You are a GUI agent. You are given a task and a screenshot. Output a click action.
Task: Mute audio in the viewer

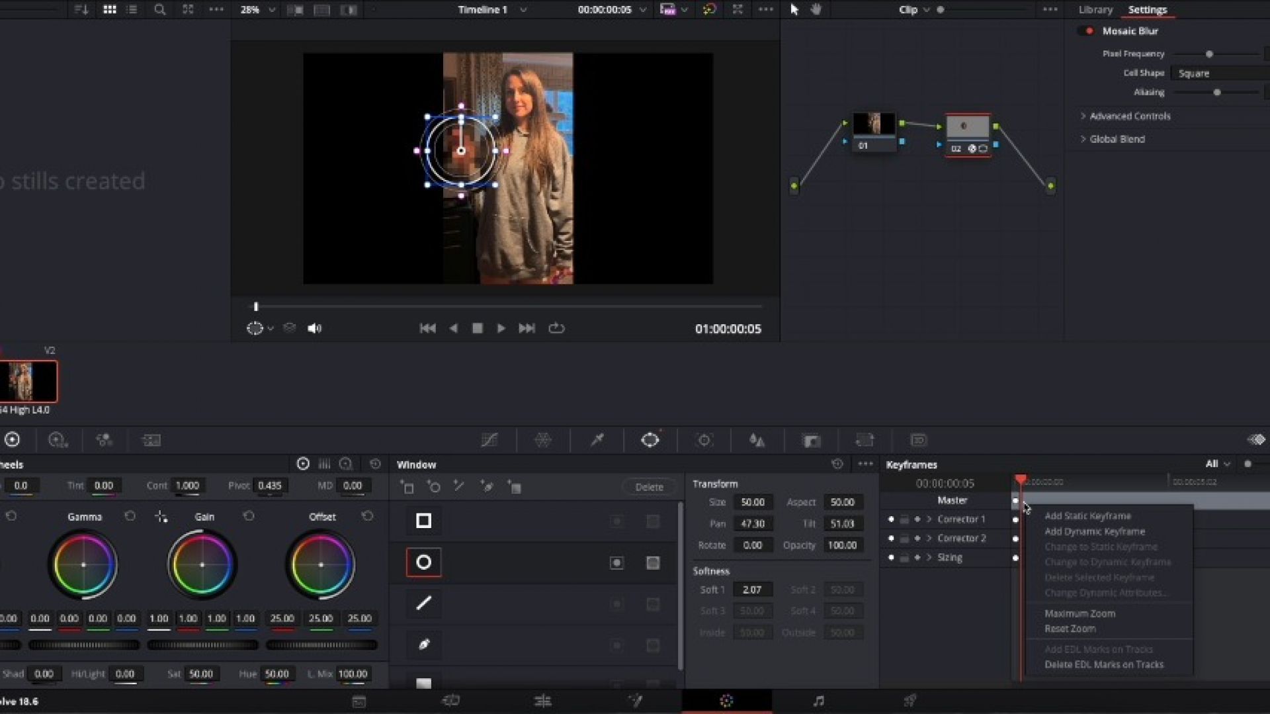click(314, 328)
